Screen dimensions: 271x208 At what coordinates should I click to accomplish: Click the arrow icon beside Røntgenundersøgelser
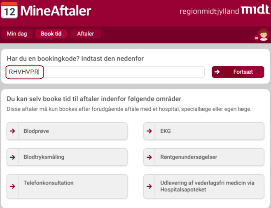(150, 157)
